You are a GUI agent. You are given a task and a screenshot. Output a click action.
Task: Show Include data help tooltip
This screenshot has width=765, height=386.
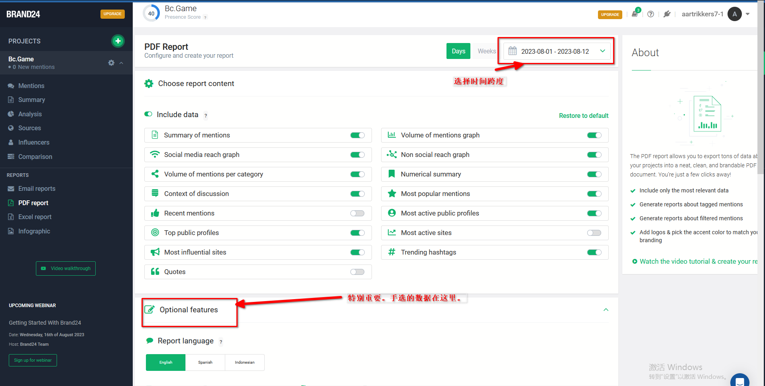click(206, 116)
